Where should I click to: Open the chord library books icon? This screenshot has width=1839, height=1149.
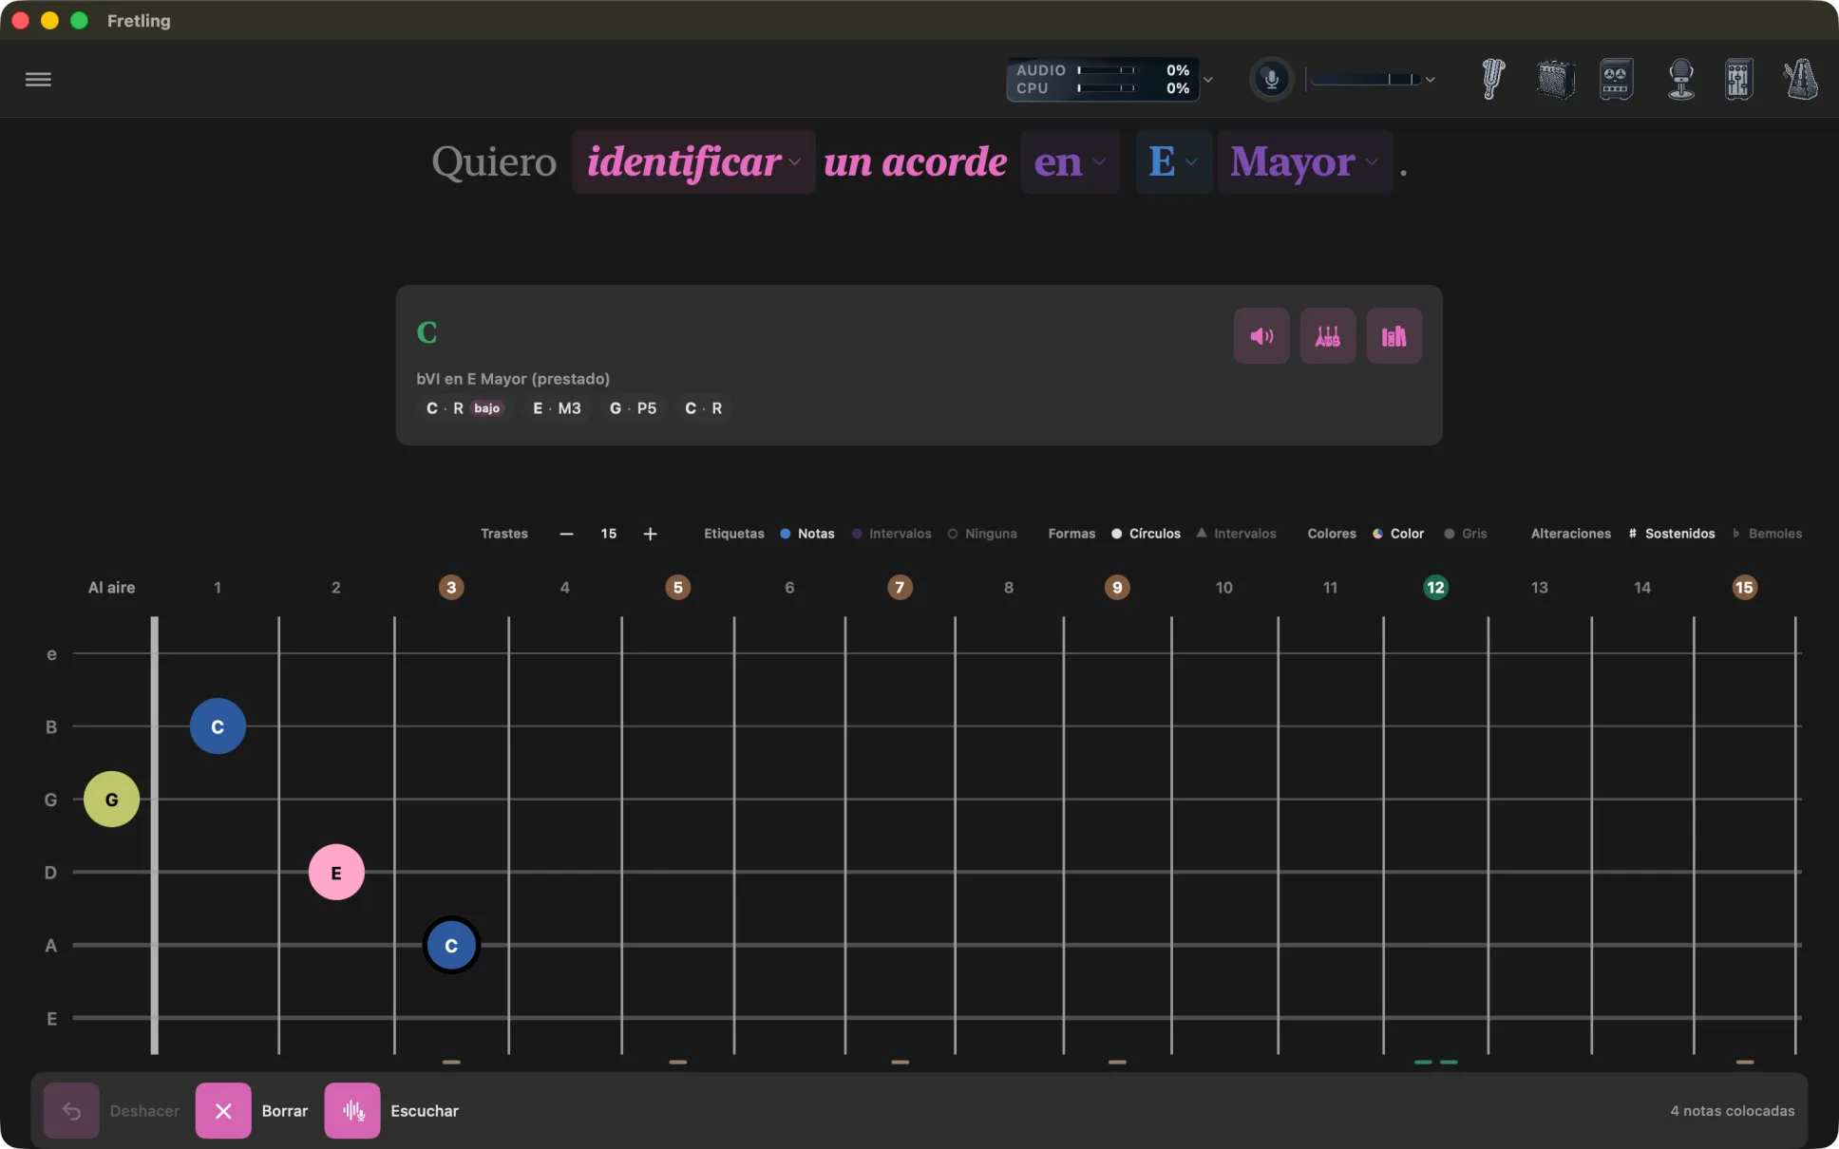(1394, 336)
